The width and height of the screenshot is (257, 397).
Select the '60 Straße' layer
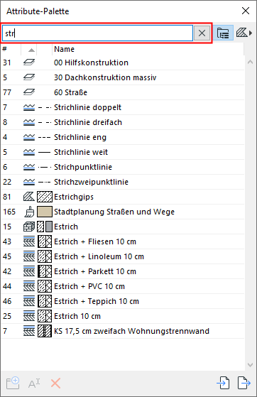click(x=70, y=92)
